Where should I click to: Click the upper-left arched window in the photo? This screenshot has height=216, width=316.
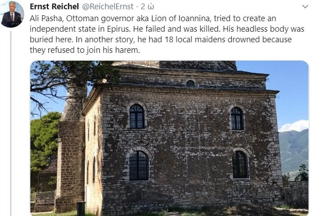click(136, 116)
